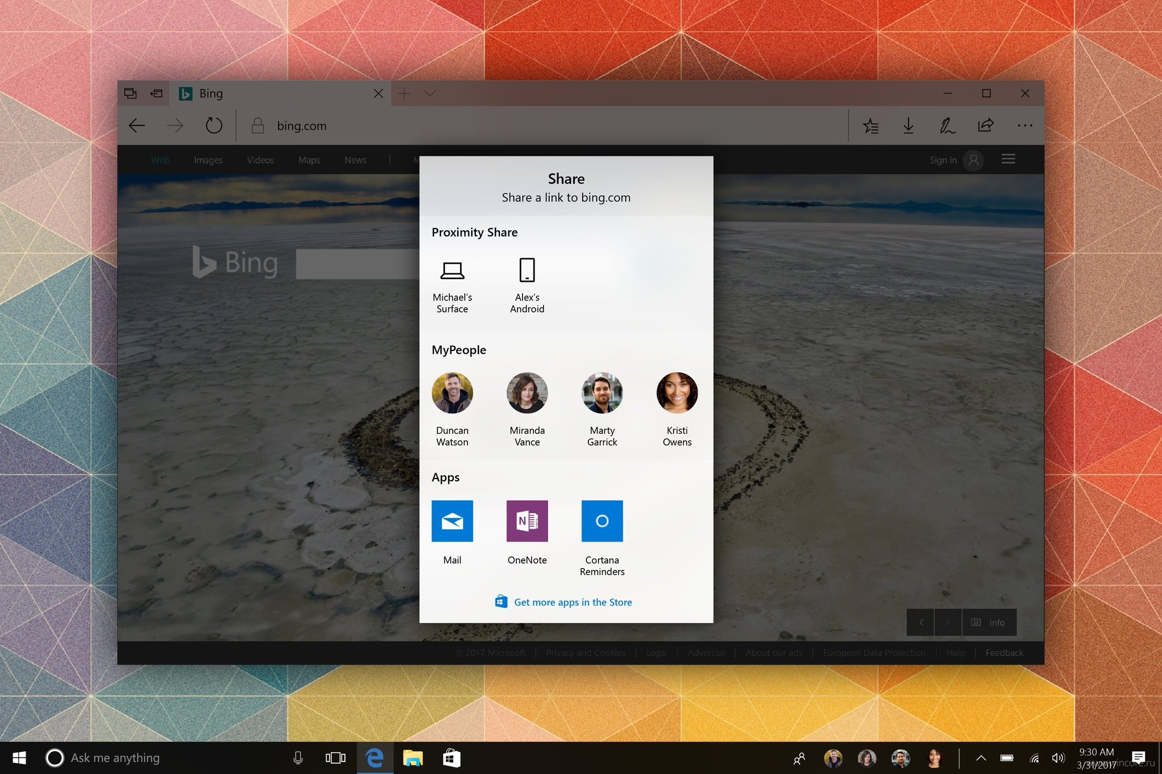Click the Edge icon in taskbar
This screenshot has width=1162, height=774.
tap(374, 758)
